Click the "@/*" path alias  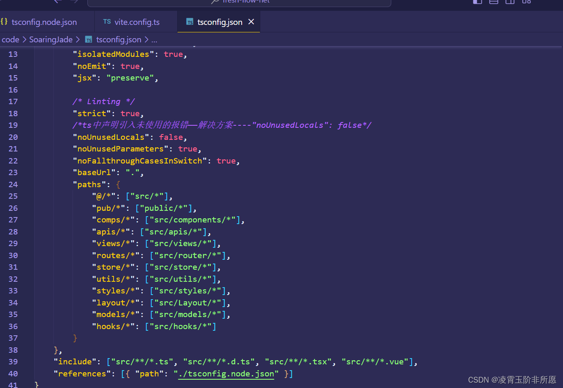pos(104,196)
